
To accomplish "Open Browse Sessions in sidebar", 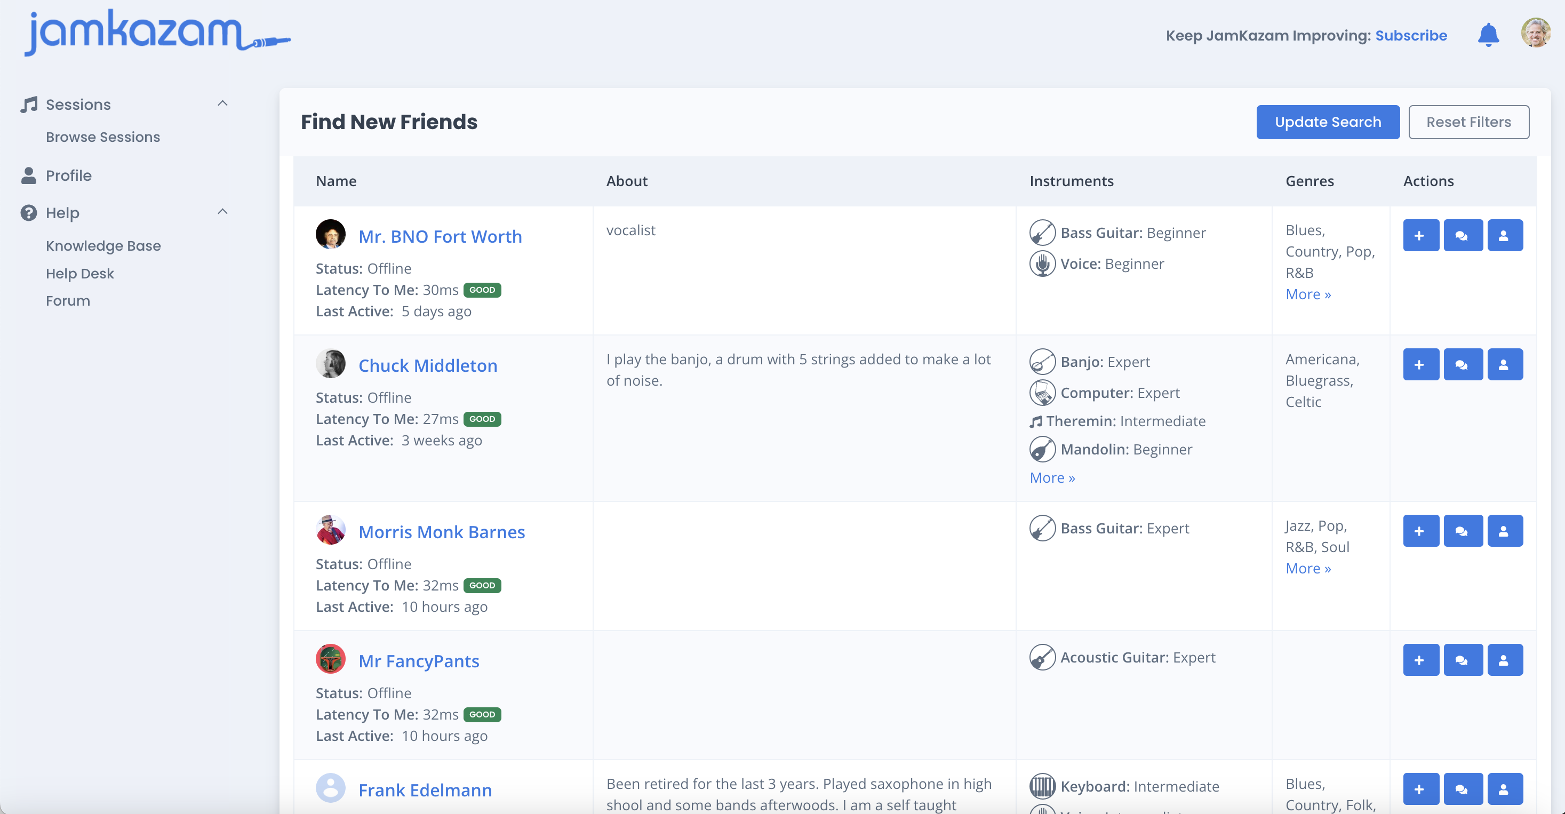I will [102, 137].
